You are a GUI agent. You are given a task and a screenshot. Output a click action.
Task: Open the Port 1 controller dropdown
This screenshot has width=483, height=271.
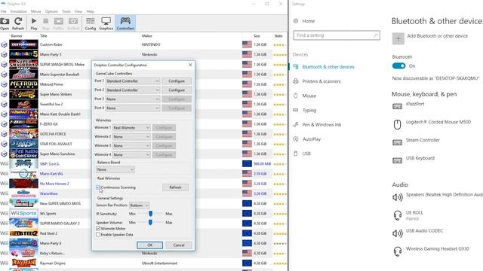(x=133, y=81)
